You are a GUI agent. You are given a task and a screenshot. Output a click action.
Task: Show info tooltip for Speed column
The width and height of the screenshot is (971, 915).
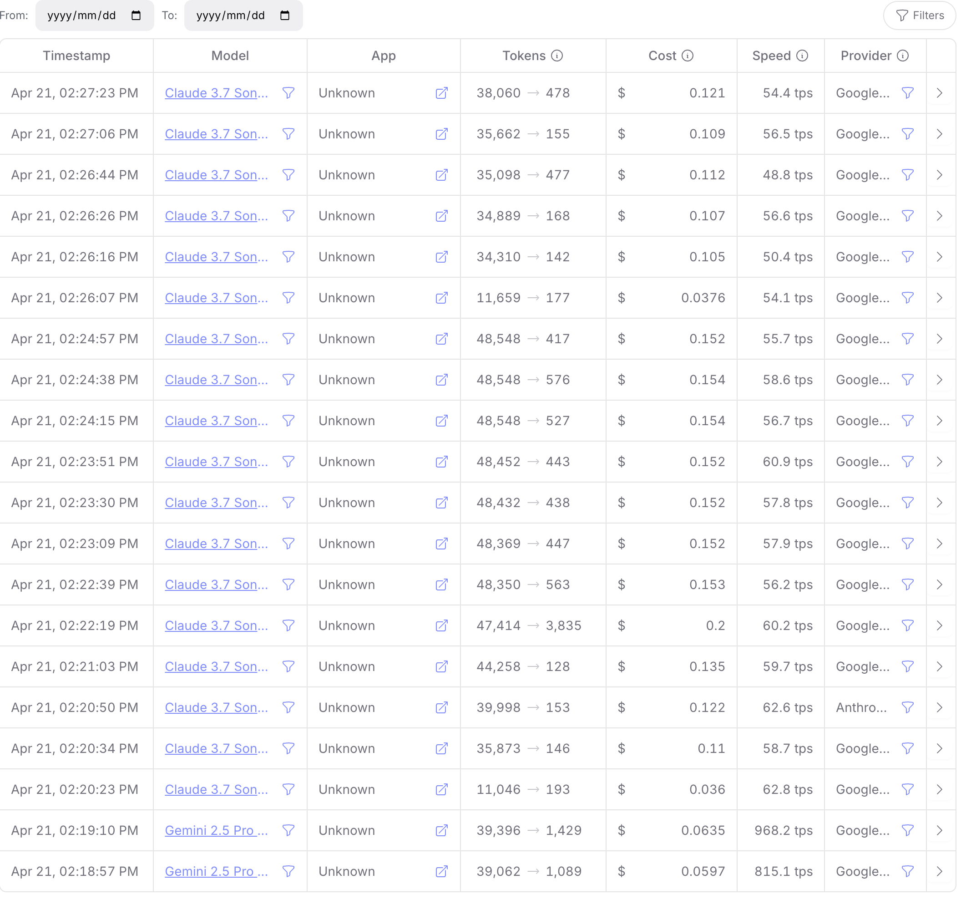pos(802,56)
